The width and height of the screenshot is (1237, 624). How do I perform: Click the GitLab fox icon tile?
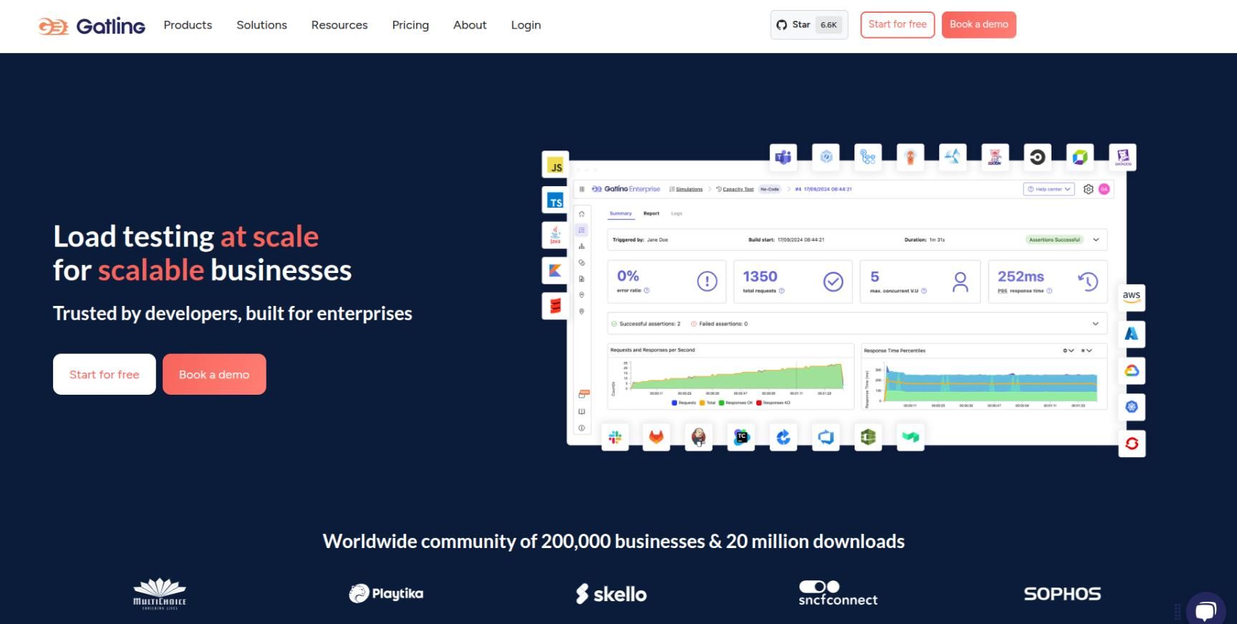click(x=656, y=437)
